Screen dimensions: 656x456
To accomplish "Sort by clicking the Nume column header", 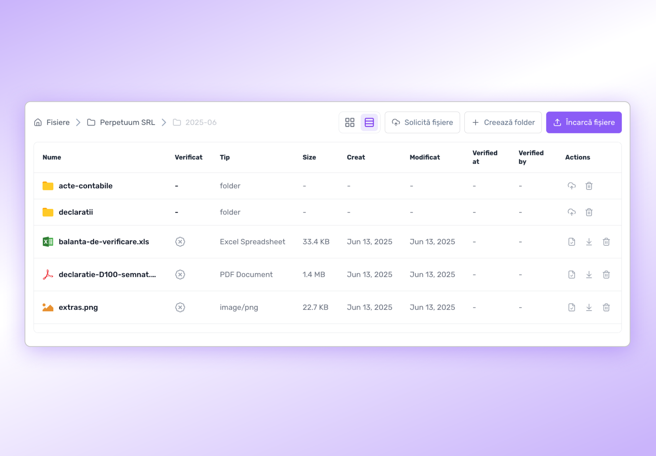I will (x=52, y=157).
